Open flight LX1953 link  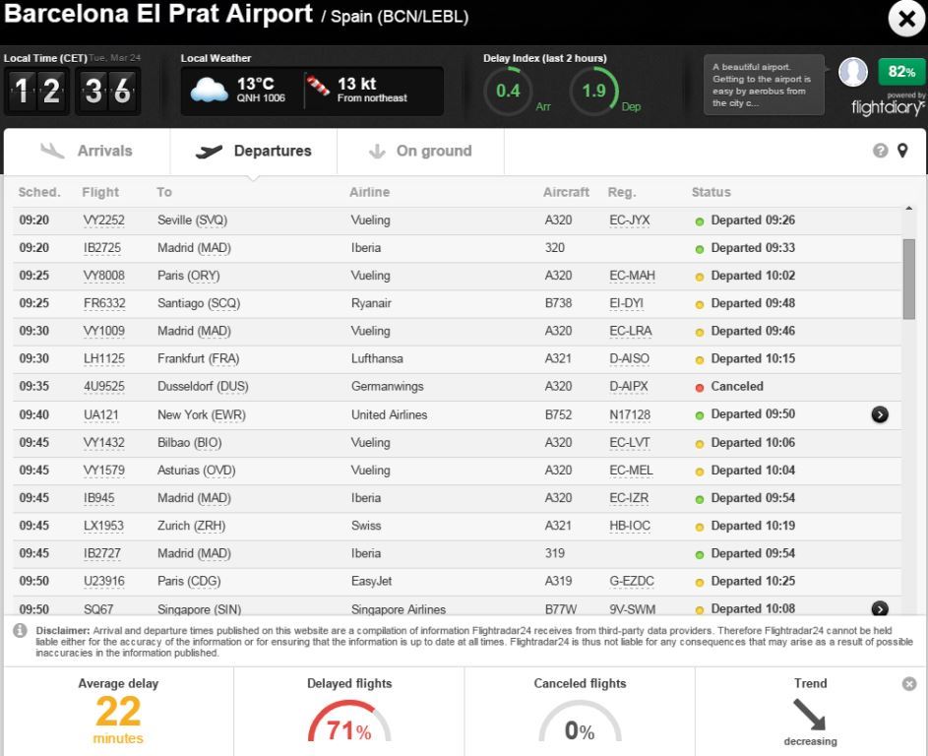pos(103,526)
